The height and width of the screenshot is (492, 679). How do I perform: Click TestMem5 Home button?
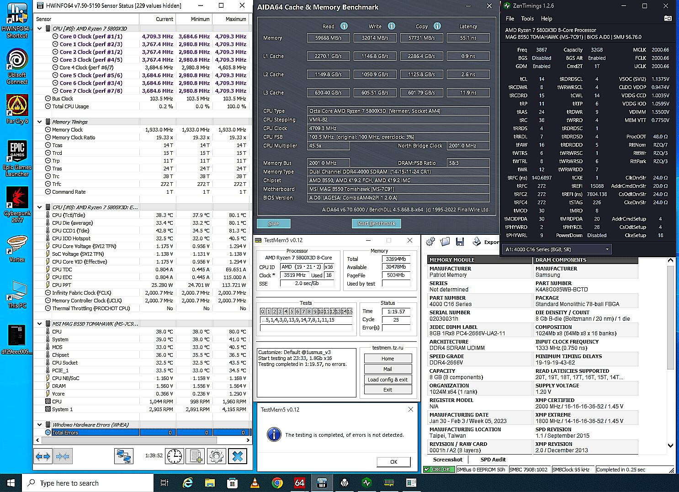[388, 359]
